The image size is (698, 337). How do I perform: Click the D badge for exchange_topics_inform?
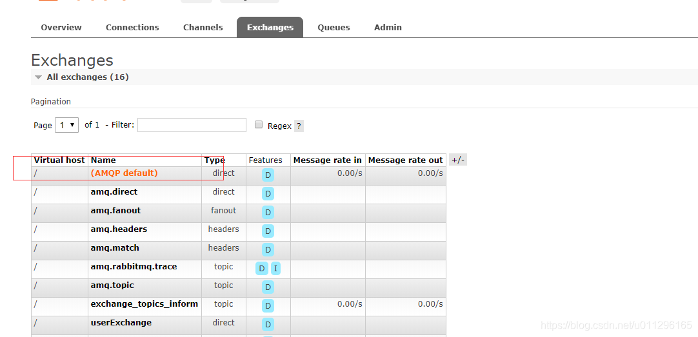pyautogui.click(x=268, y=305)
